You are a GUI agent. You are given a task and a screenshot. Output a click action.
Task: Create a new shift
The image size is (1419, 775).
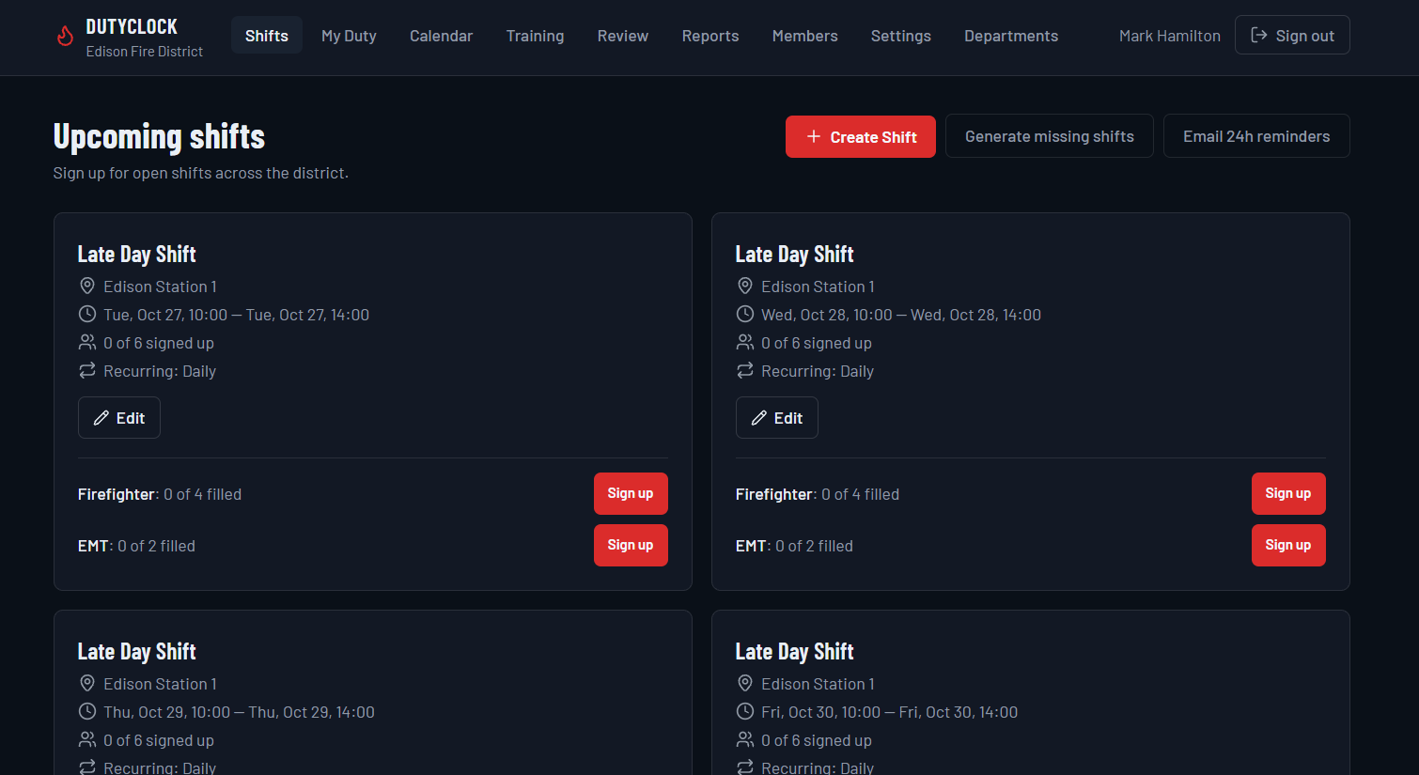861,136
